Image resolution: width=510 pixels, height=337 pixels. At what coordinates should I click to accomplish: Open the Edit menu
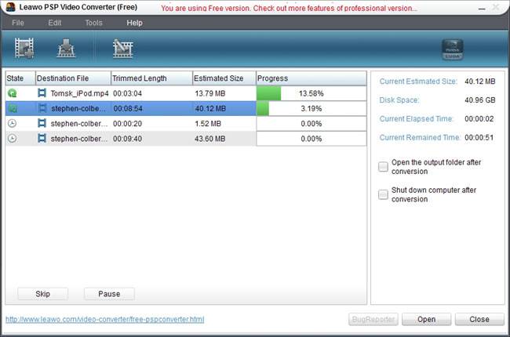[x=55, y=23]
